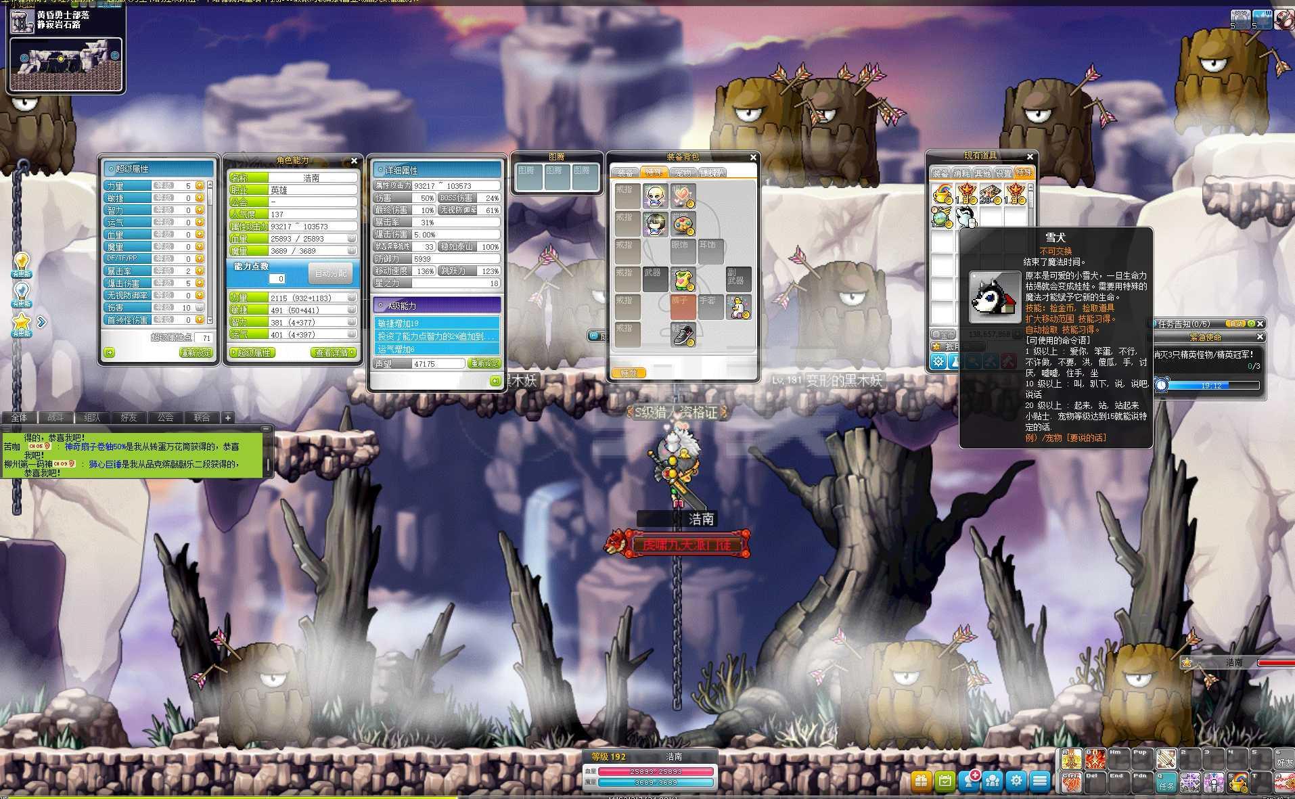The width and height of the screenshot is (1295, 799).
Task: Click the ticket item with count 28
Action: [x=990, y=195]
